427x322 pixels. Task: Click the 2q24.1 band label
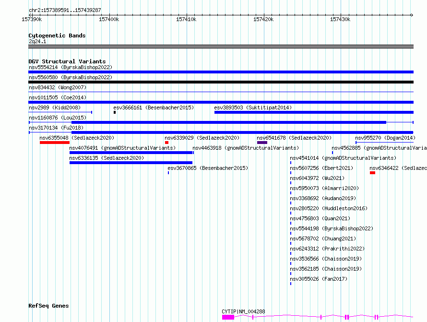point(37,41)
